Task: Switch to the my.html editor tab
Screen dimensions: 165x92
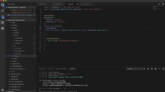Action: (86, 4)
